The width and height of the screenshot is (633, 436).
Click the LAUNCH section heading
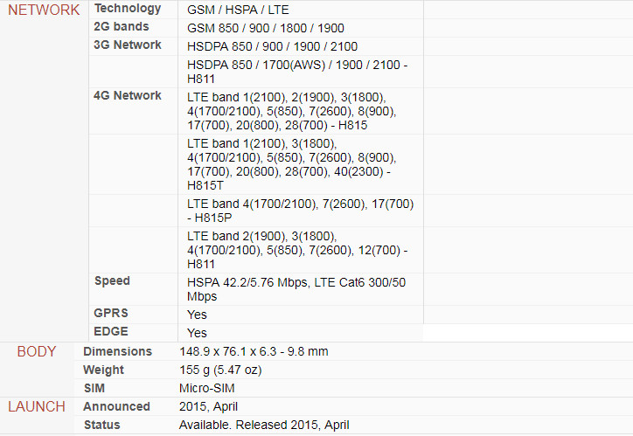pos(37,406)
